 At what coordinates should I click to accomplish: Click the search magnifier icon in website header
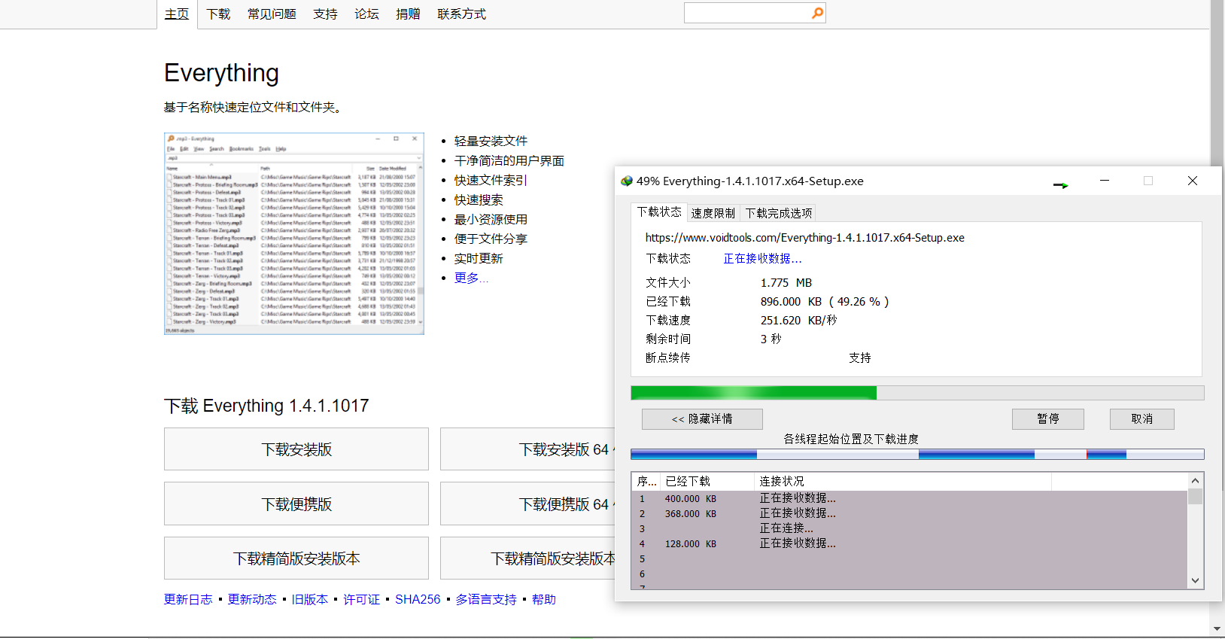pyautogui.click(x=817, y=13)
